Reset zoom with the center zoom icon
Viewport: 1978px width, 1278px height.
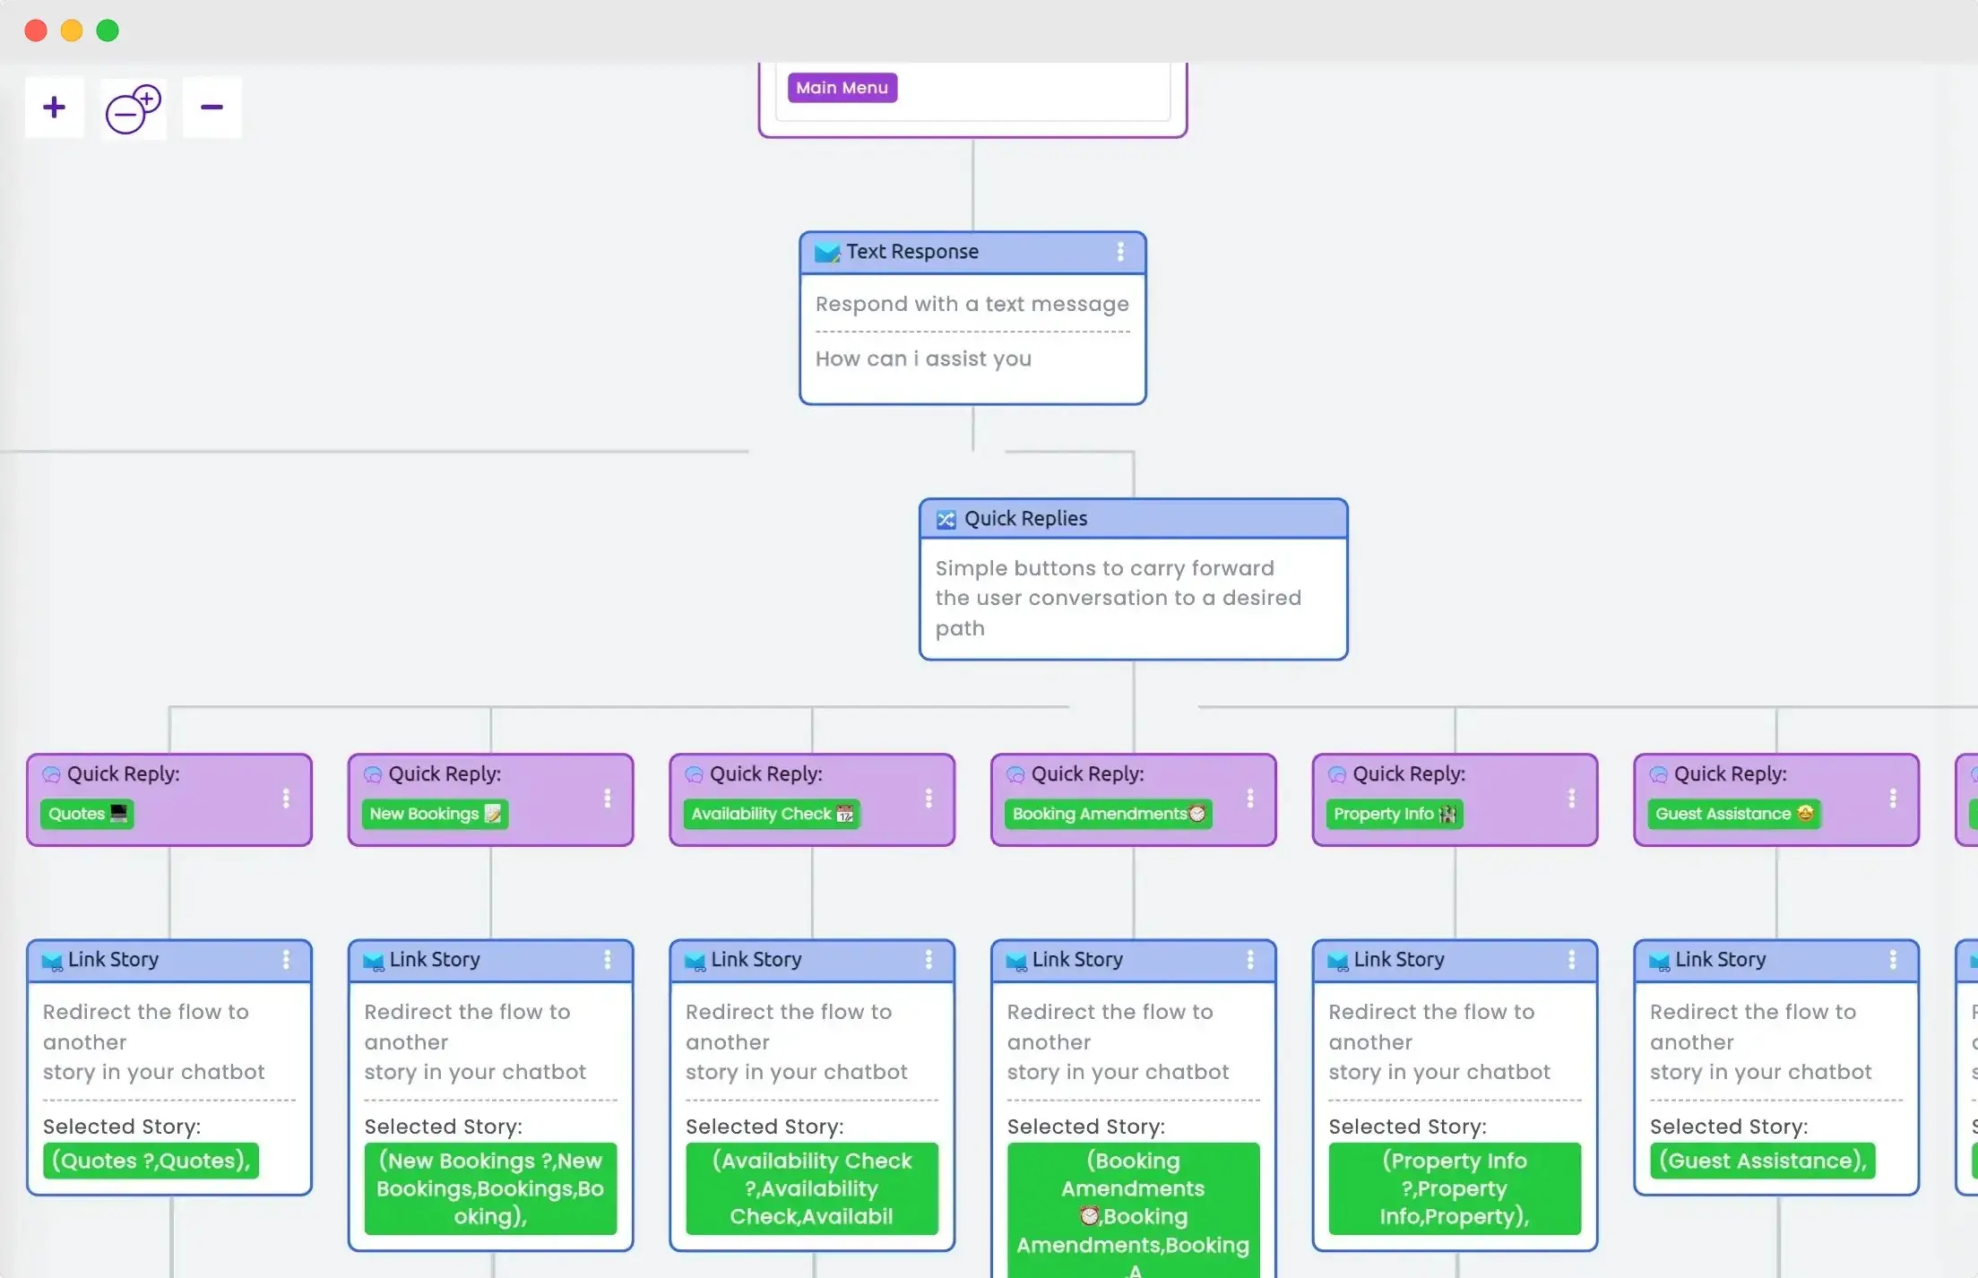133,108
